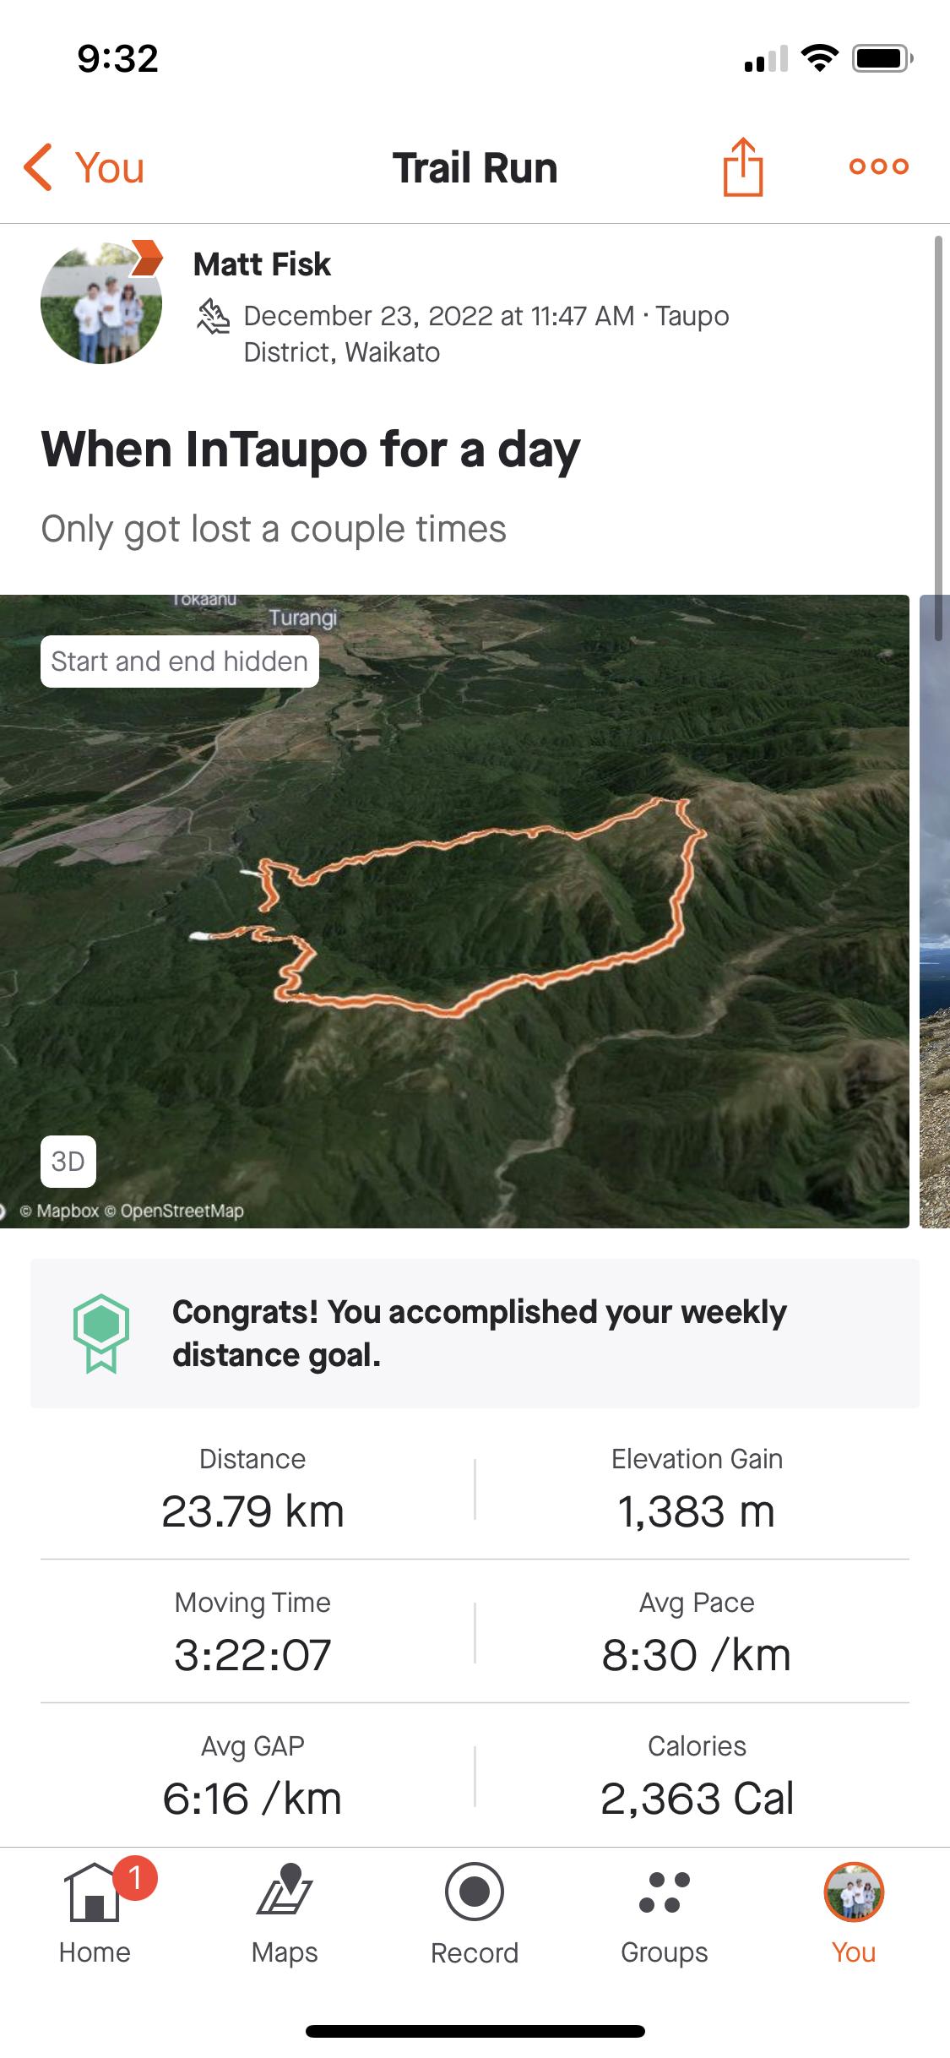The image size is (950, 2058).
Task: Tap the Record activity icon
Action: [x=475, y=1892]
